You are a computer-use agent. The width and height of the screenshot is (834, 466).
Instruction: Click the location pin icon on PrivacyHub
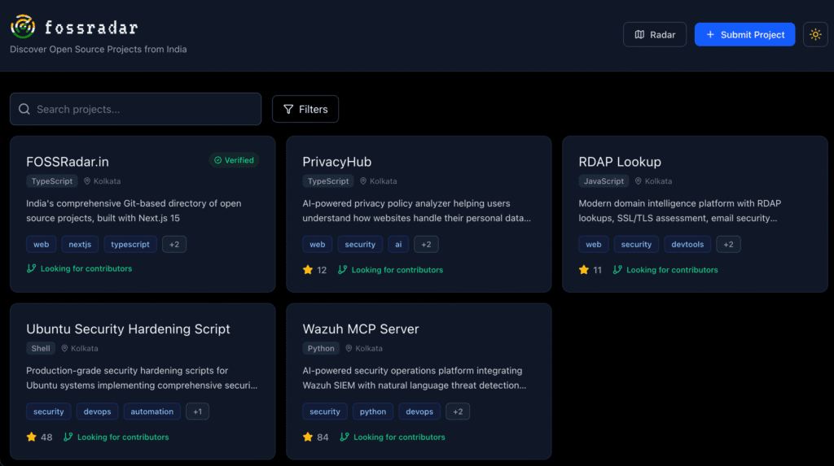[x=363, y=181]
